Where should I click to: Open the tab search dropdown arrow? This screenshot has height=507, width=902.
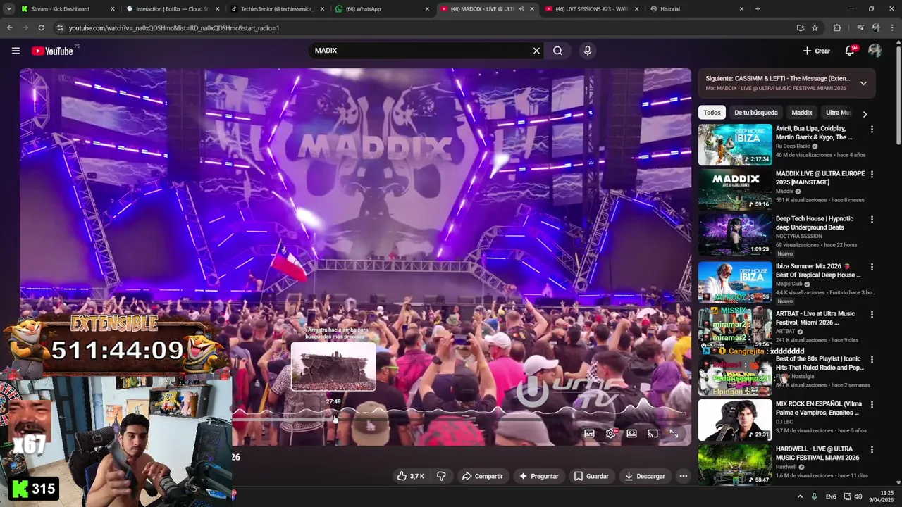pyautogui.click(x=8, y=9)
